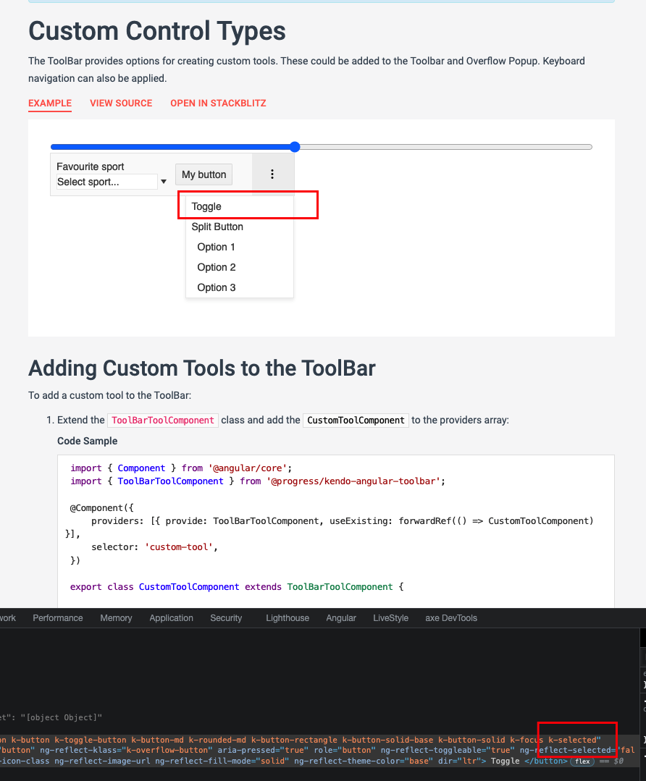This screenshot has width=646, height=781.
Task: Select Toggle from the overflow popup
Action: click(206, 206)
